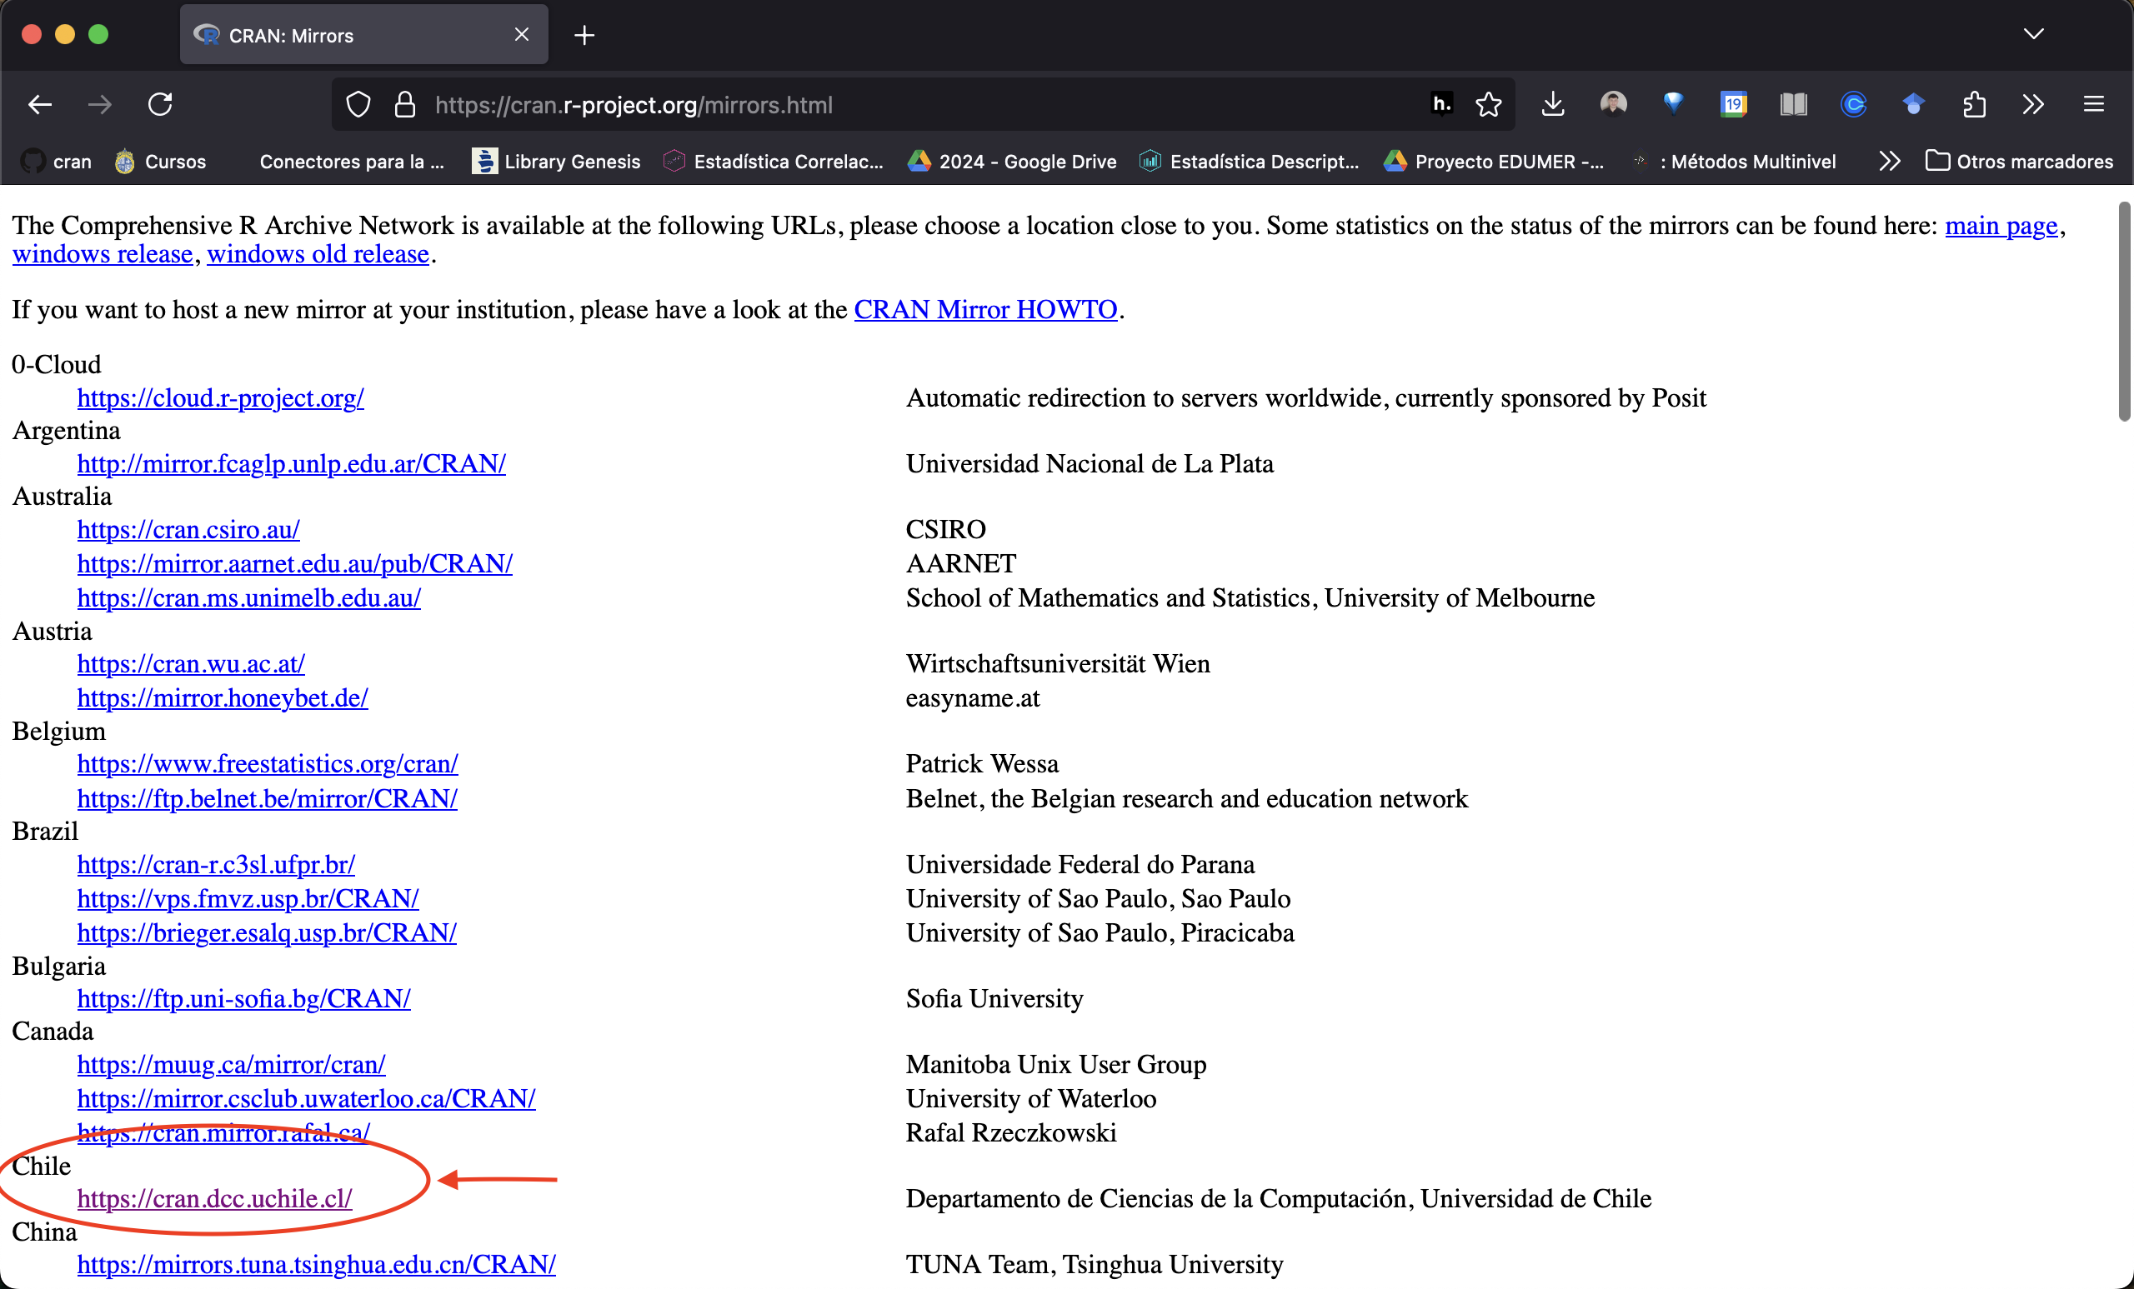Open the Firefox hamburger application menu
Image resolution: width=2134 pixels, height=1289 pixels.
click(x=2093, y=105)
